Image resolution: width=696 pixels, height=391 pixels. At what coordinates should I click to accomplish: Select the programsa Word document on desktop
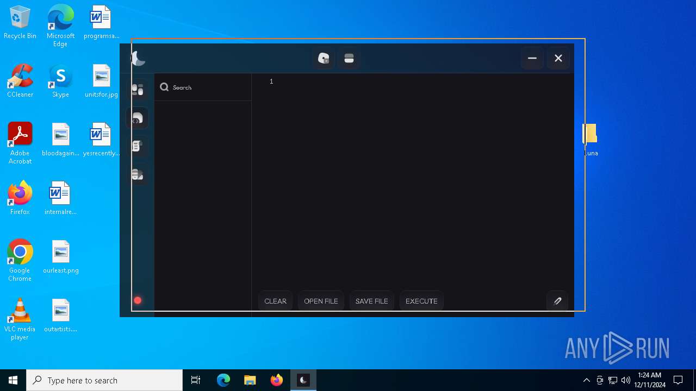[x=101, y=22]
